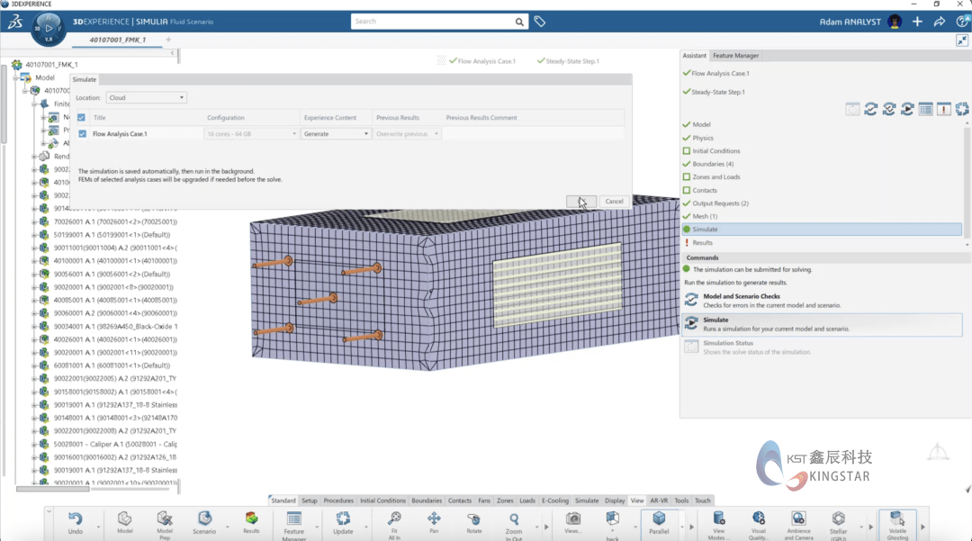Click the Initial Conditions checkbox in Assistant

(x=687, y=151)
